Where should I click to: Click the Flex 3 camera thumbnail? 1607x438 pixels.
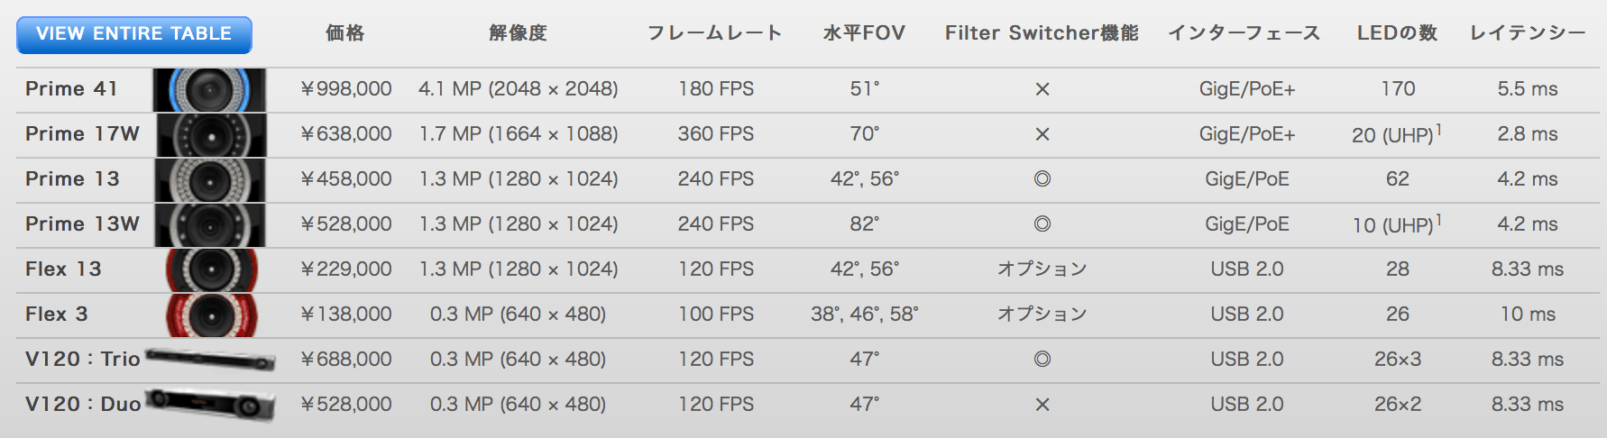coord(211,315)
